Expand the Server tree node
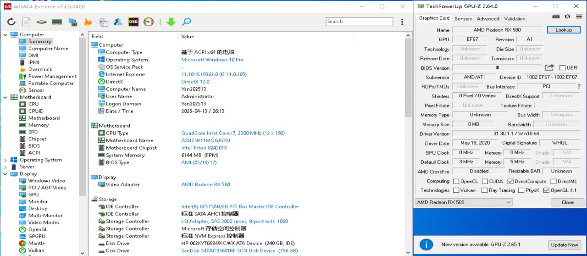The width and height of the screenshot is (587, 256). click(x=6, y=167)
